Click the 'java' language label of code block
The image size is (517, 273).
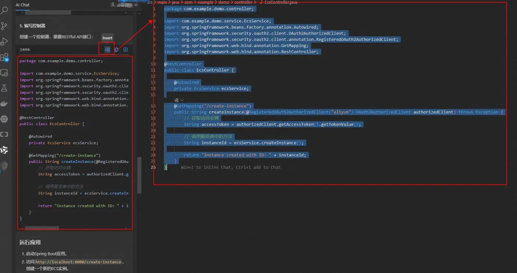[x=25, y=49]
